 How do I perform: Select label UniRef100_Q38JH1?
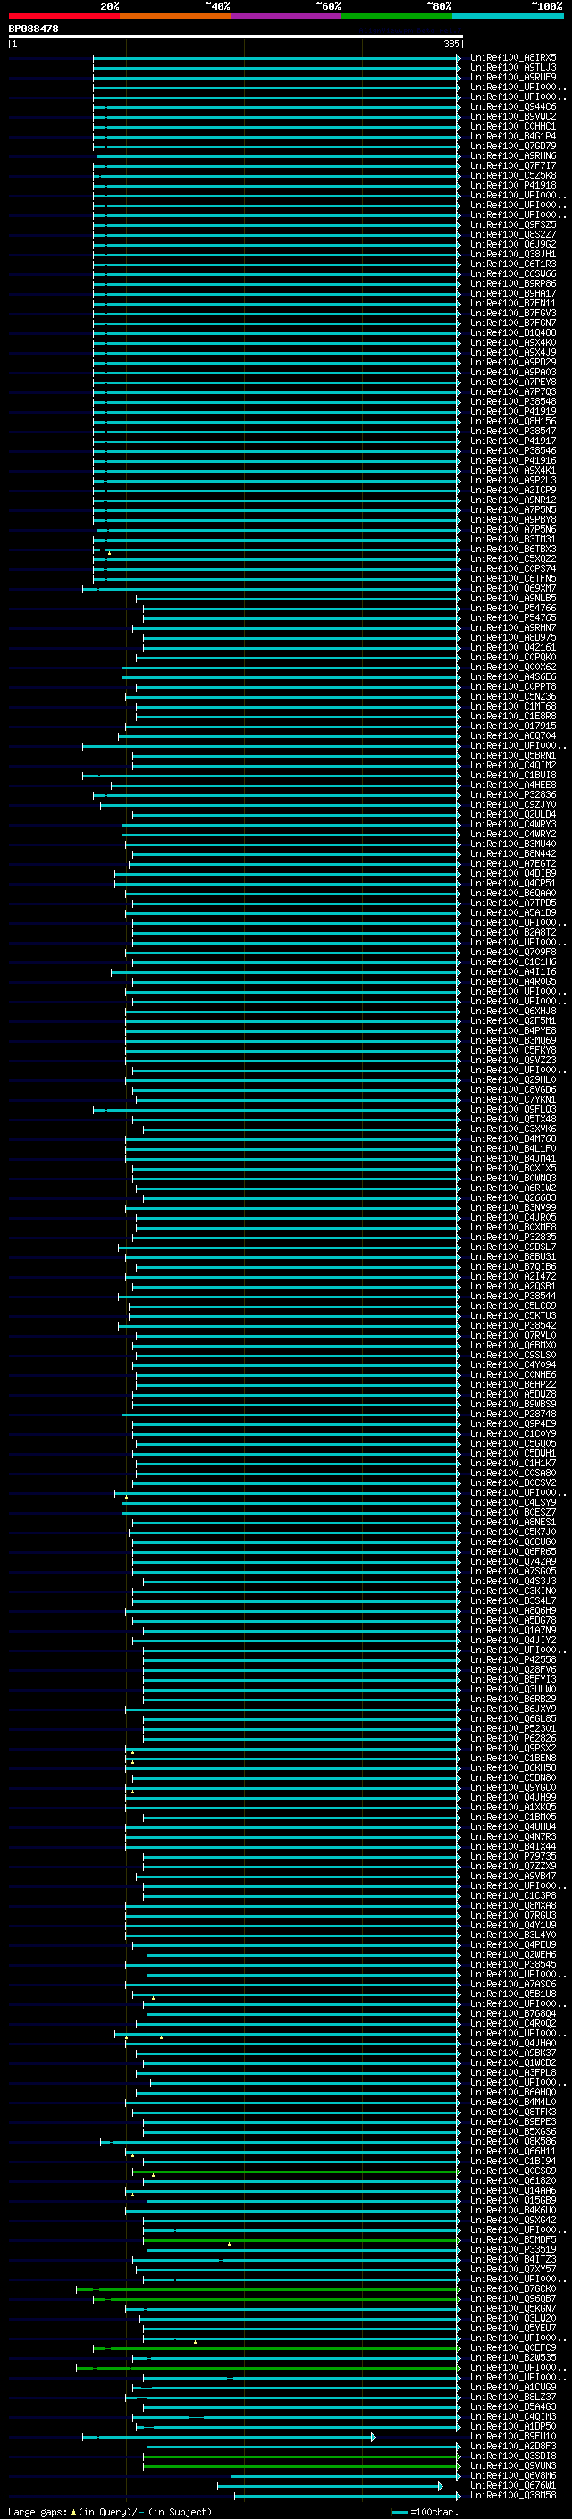tap(513, 255)
